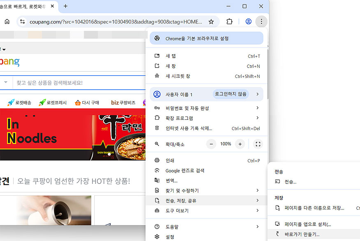
Task: Click the 100% zoom level value
Action: pos(225,144)
